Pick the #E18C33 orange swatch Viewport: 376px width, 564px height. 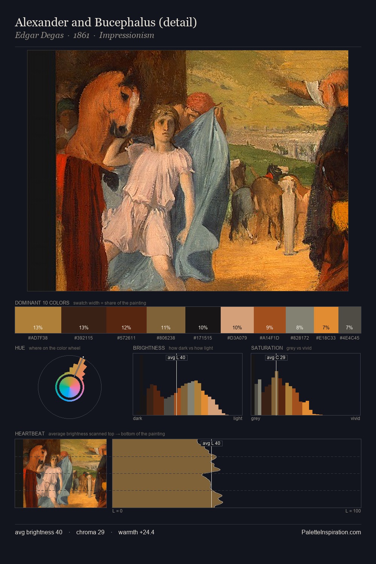point(326,320)
